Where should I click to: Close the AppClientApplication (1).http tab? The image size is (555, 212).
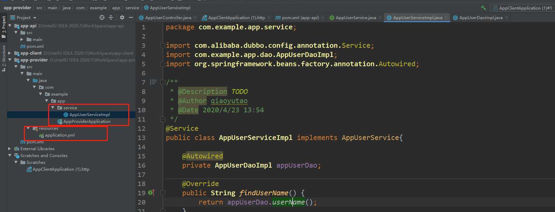[269, 17]
